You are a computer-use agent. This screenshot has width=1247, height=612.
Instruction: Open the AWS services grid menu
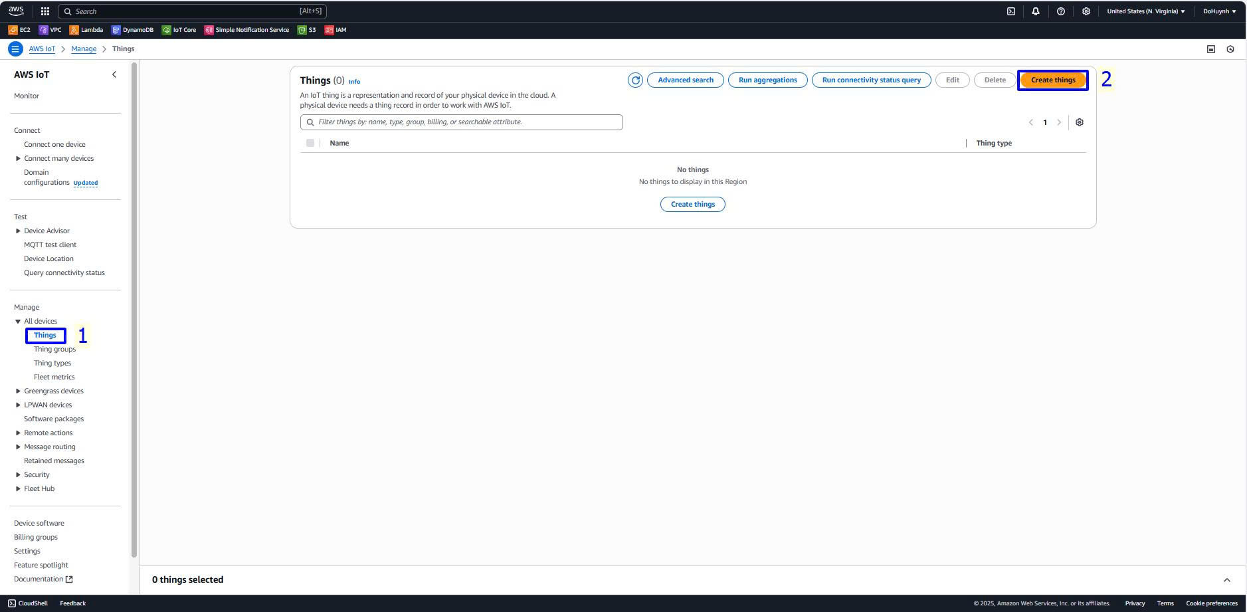coord(45,11)
